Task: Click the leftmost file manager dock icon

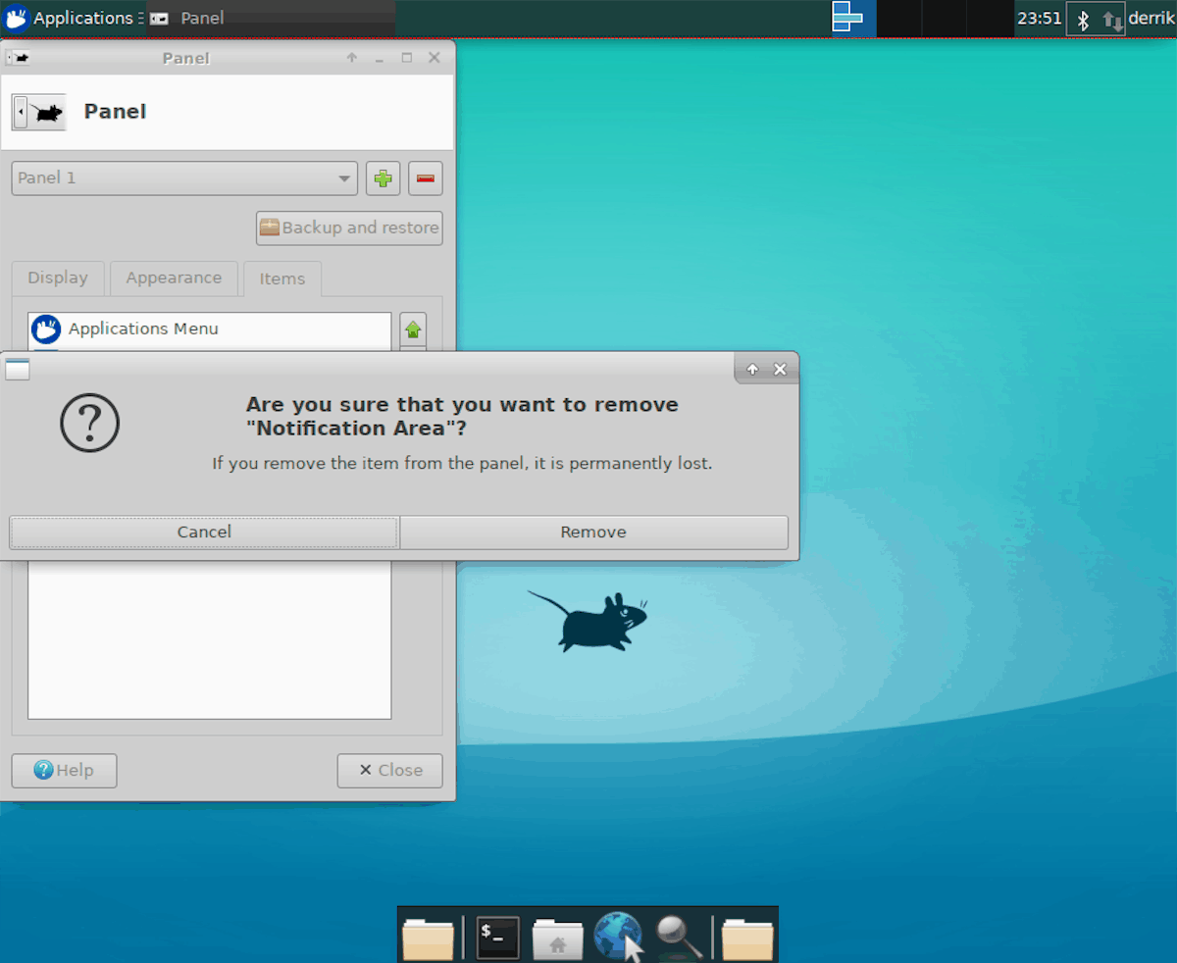Action: click(429, 938)
